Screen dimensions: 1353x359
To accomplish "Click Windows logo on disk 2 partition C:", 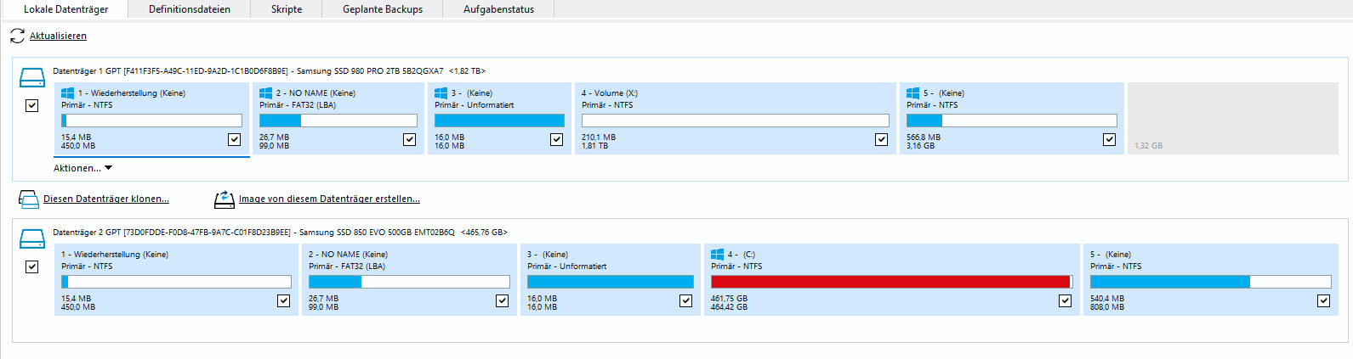I will tap(717, 255).
